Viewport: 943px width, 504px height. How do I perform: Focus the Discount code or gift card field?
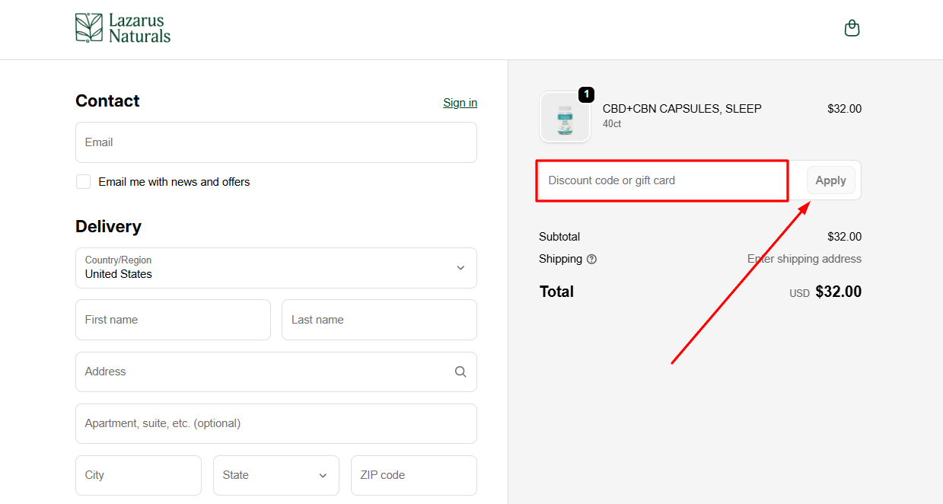tap(668, 180)
